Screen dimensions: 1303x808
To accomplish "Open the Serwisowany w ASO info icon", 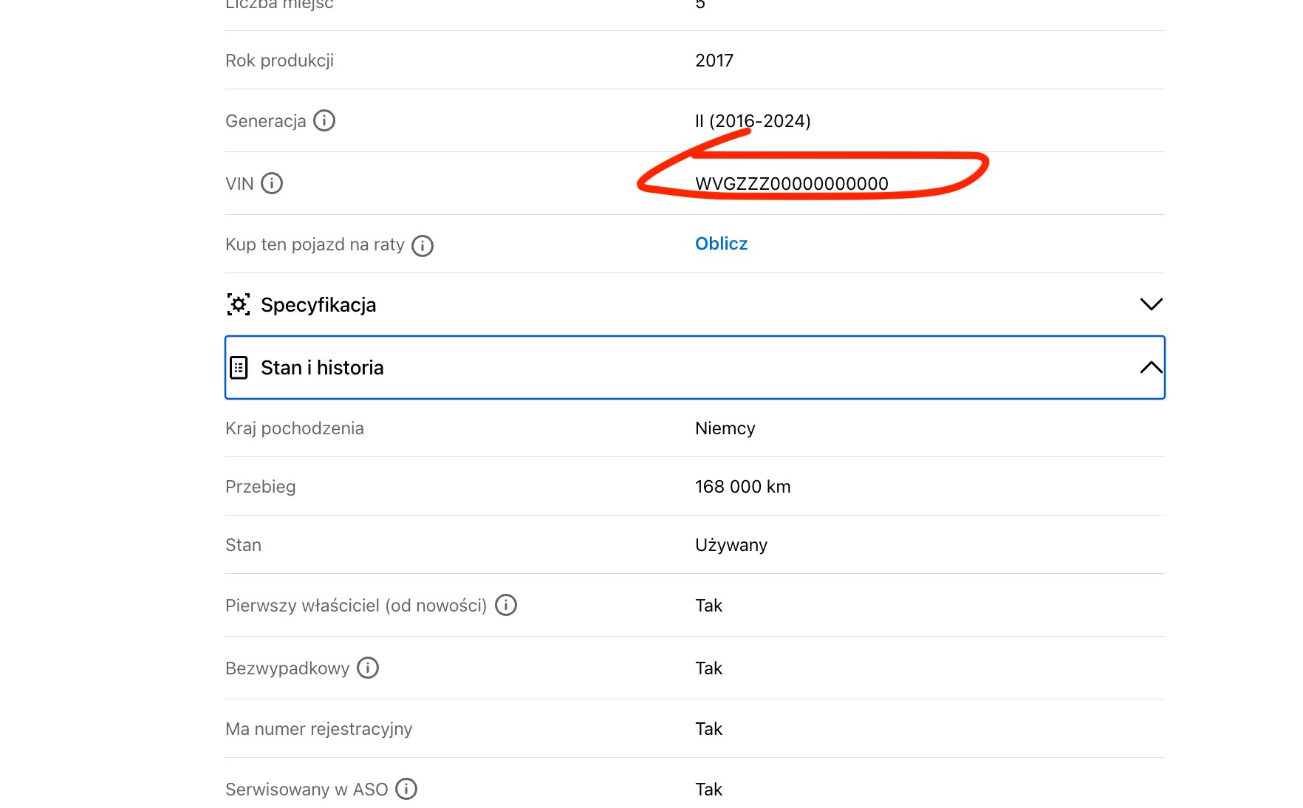I will tap(406, 789).
